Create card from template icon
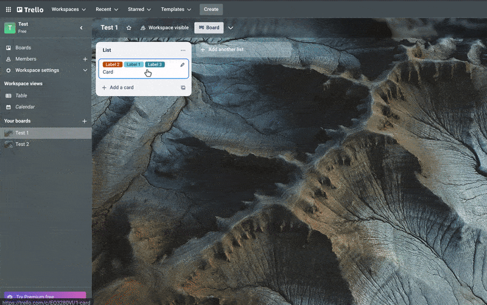This screenshot has height=305, width=487. tap(183, 88)
